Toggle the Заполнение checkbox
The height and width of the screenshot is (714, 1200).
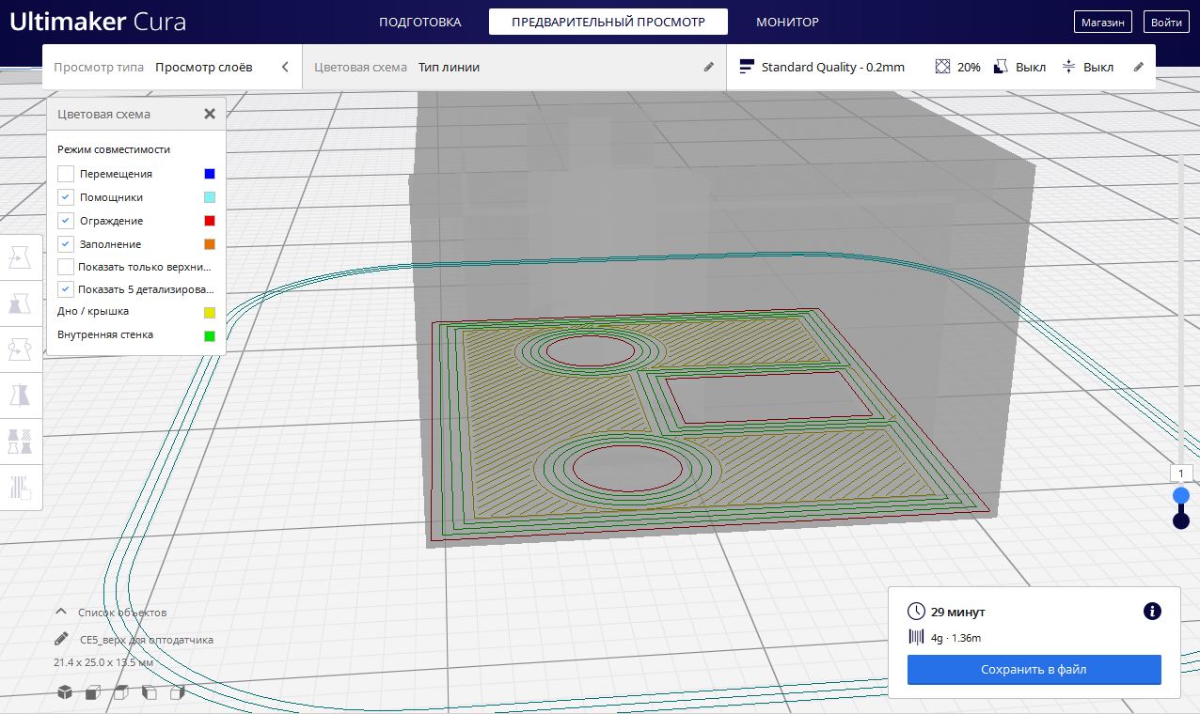(66, 244)
